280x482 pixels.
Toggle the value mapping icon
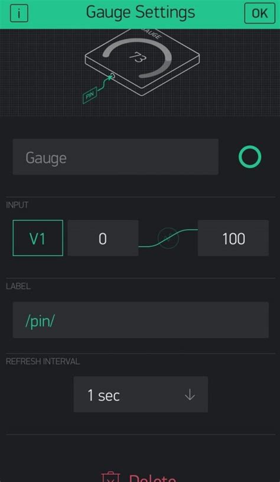tap(168, 238)
